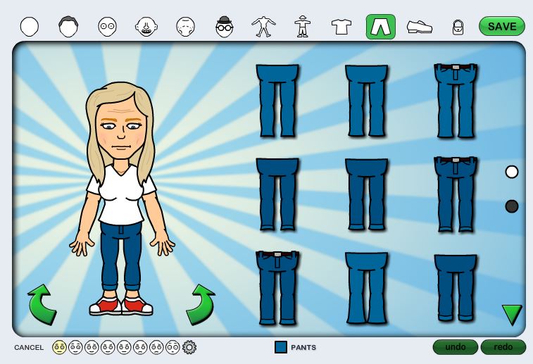Click the PANTS label text
The width and height of the screenshot is (533, 364).
(303, 347)
